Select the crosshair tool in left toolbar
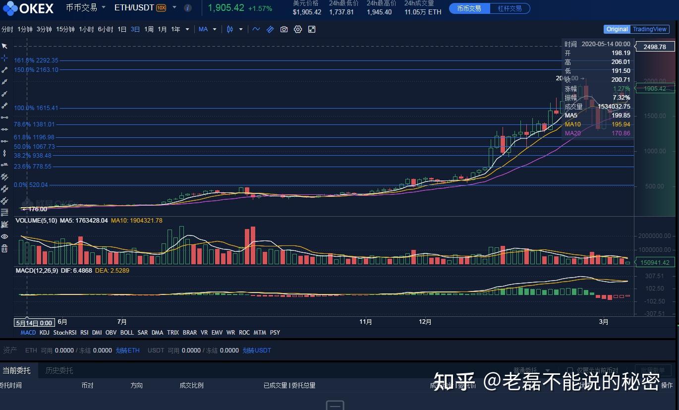 4,58
